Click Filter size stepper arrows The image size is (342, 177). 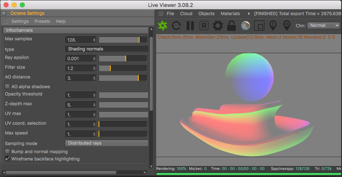pyautogui.click(x=94, y=68)
